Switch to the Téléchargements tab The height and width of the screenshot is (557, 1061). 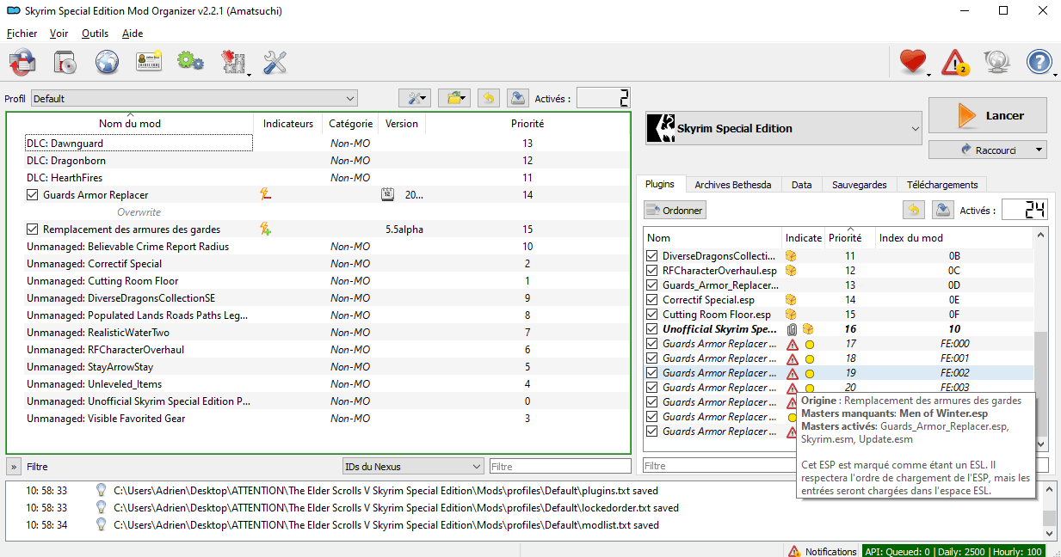(941, 184)
